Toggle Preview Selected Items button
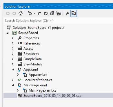The height and width of the screenshot is (107, 113). (x=74, y=13)
